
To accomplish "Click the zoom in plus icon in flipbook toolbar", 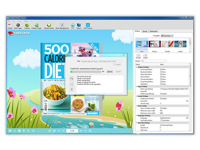I will [x=90, y=131].
